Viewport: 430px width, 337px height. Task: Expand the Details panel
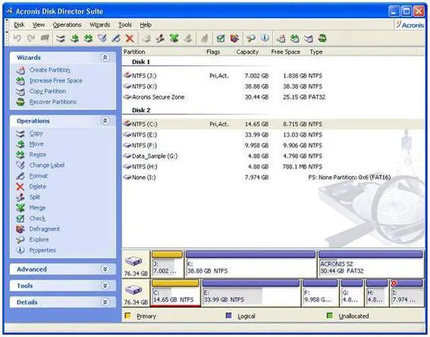pyautogui.click(x=105, y=302)
